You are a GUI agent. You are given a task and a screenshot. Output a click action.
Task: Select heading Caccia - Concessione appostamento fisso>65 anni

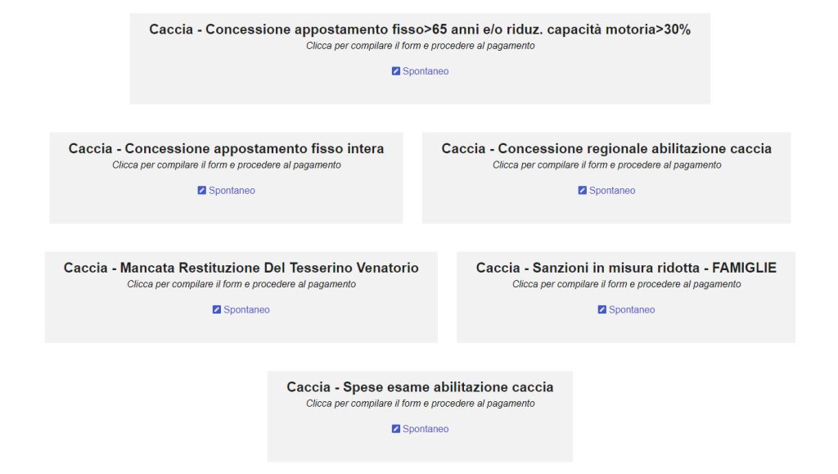coord(420,29)
